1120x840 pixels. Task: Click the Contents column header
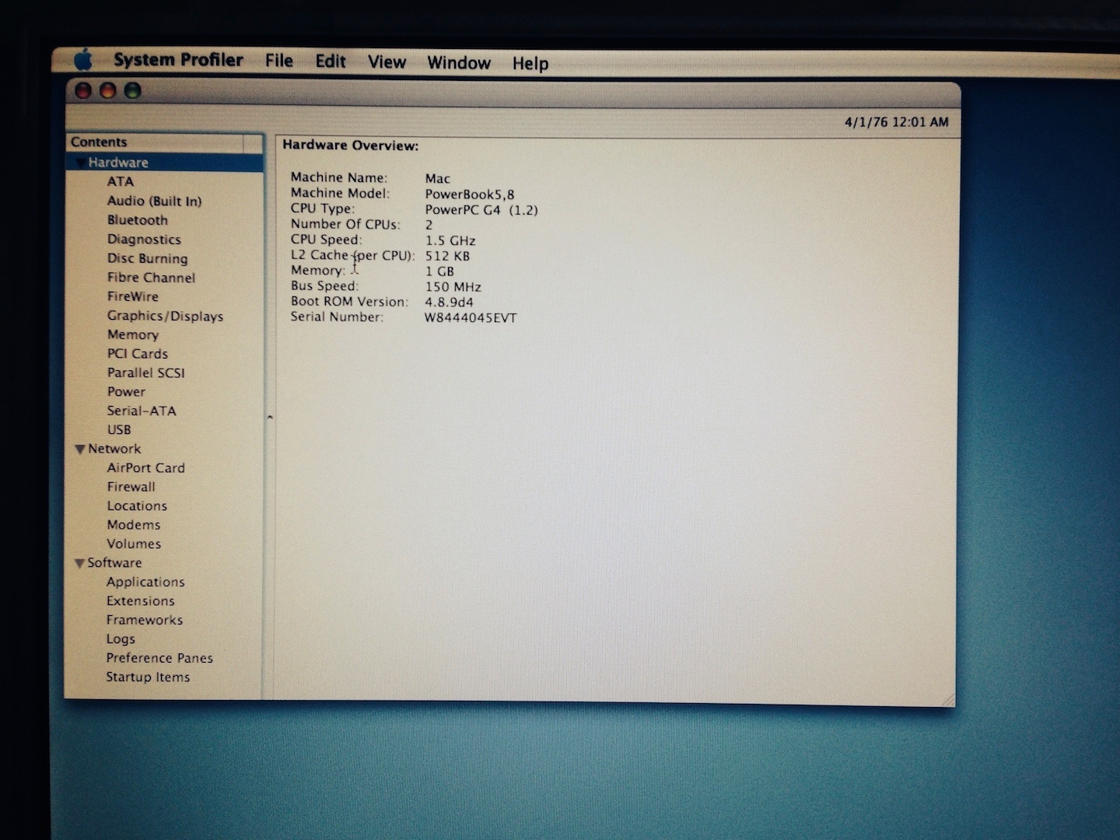[155, 142]
